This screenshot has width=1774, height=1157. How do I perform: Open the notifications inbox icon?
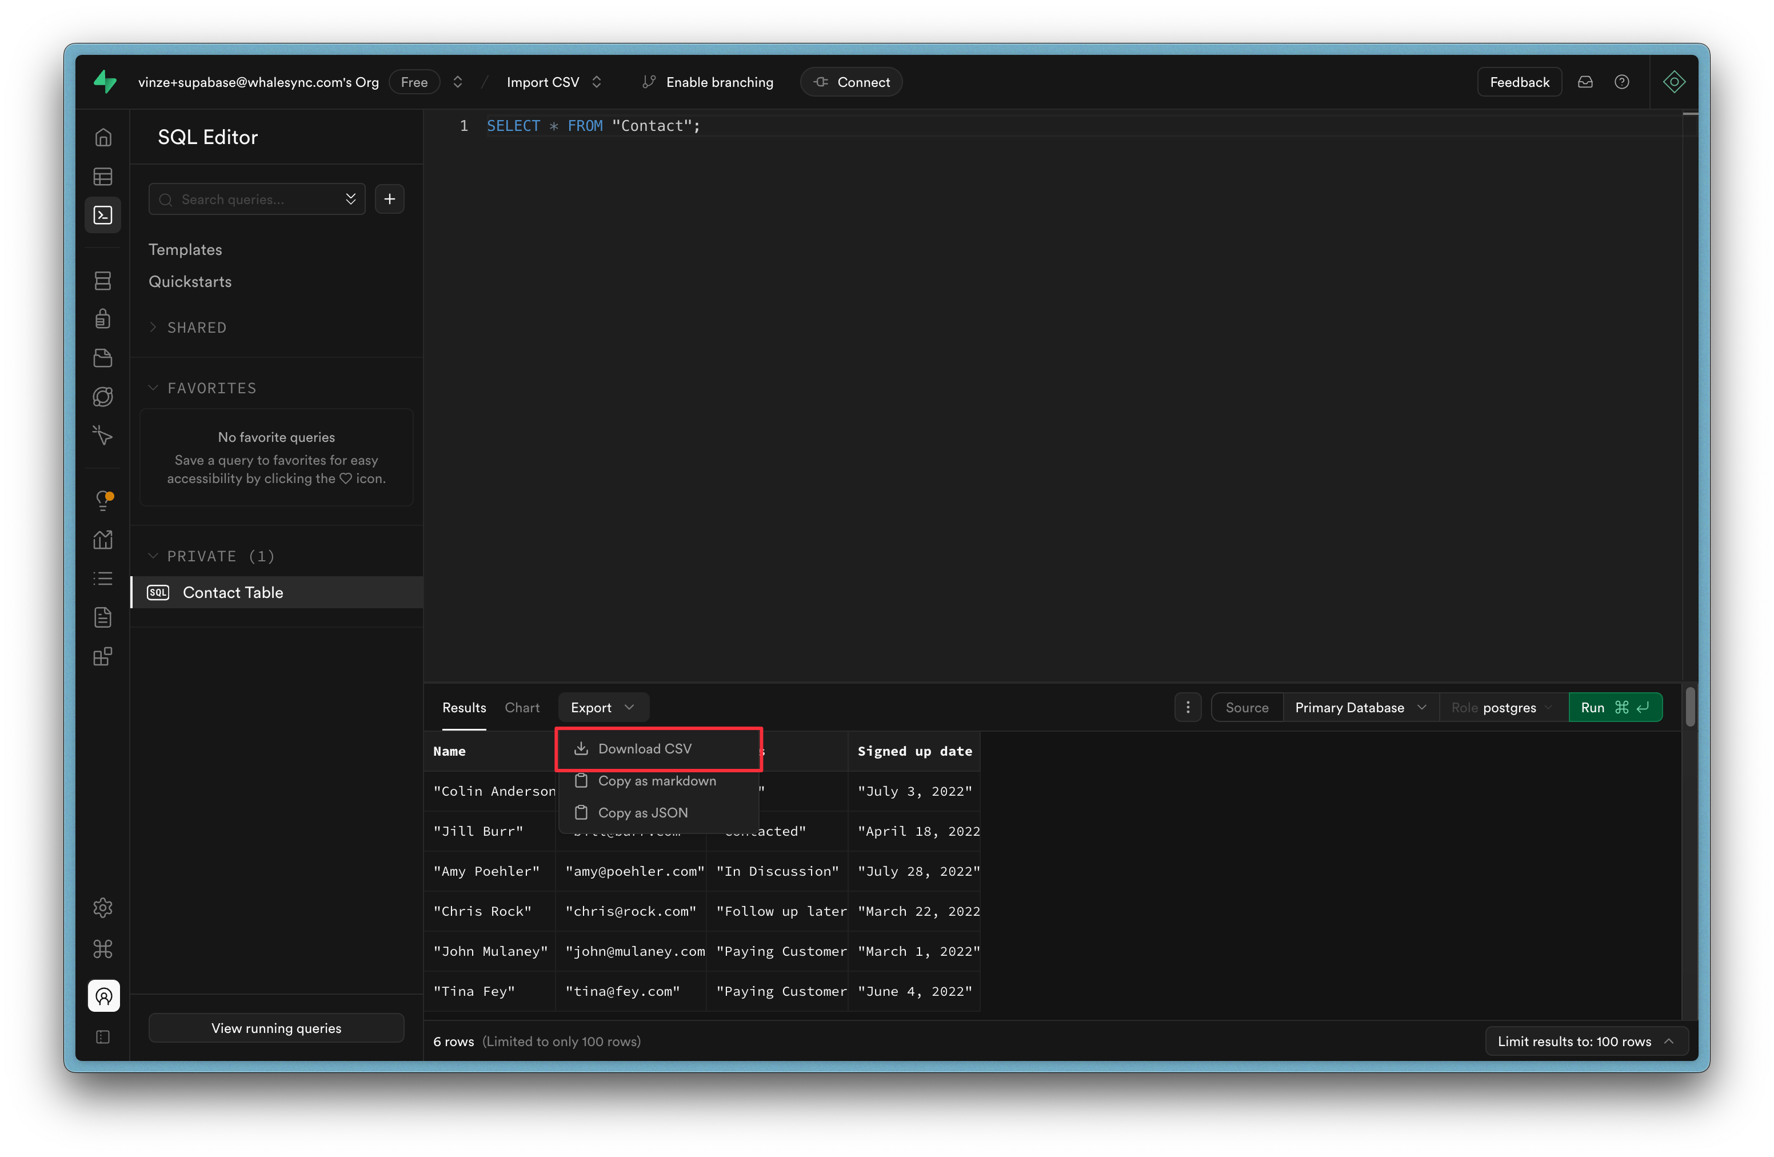pyautogui.click(x=1585, y=82)
